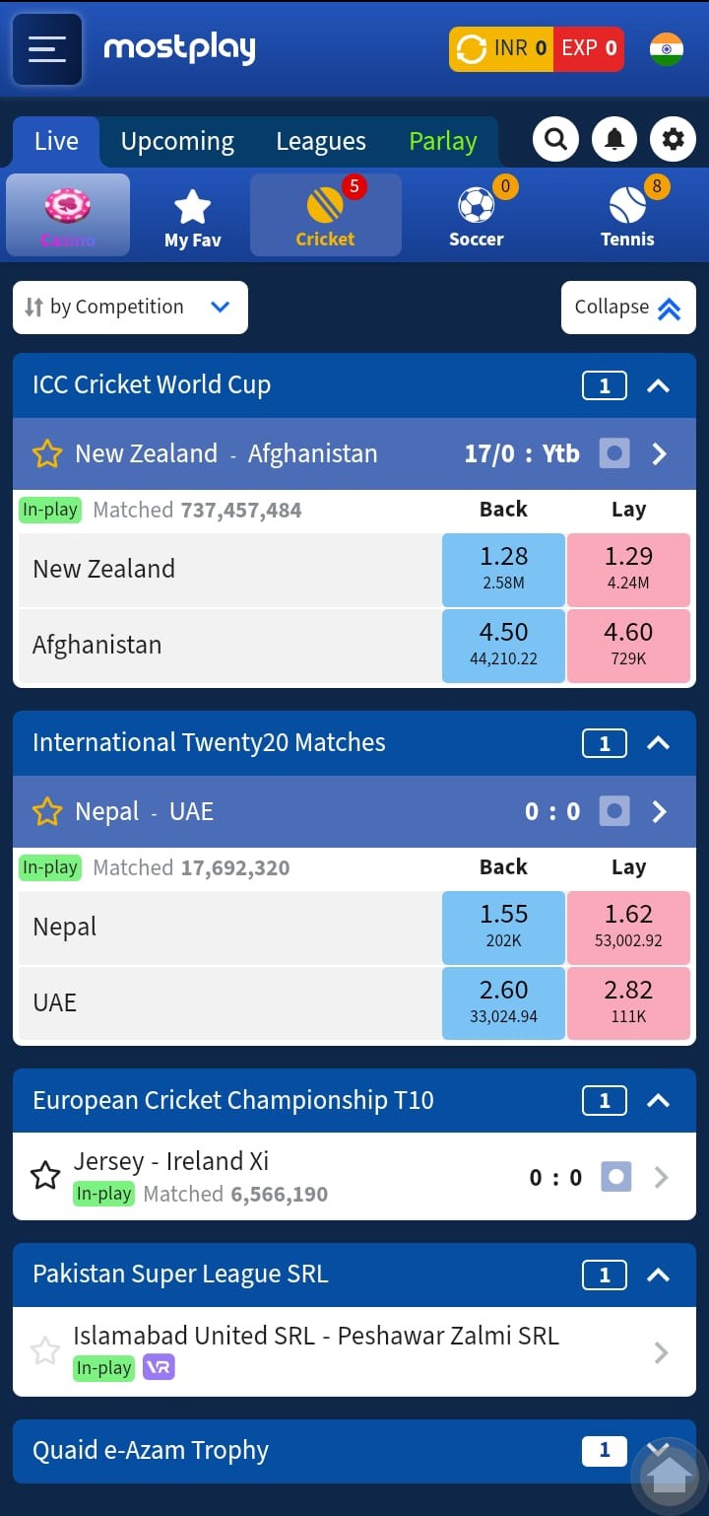709x1516 pixels.
Task: Click the Collapse all button
Action: coord(628,308)
